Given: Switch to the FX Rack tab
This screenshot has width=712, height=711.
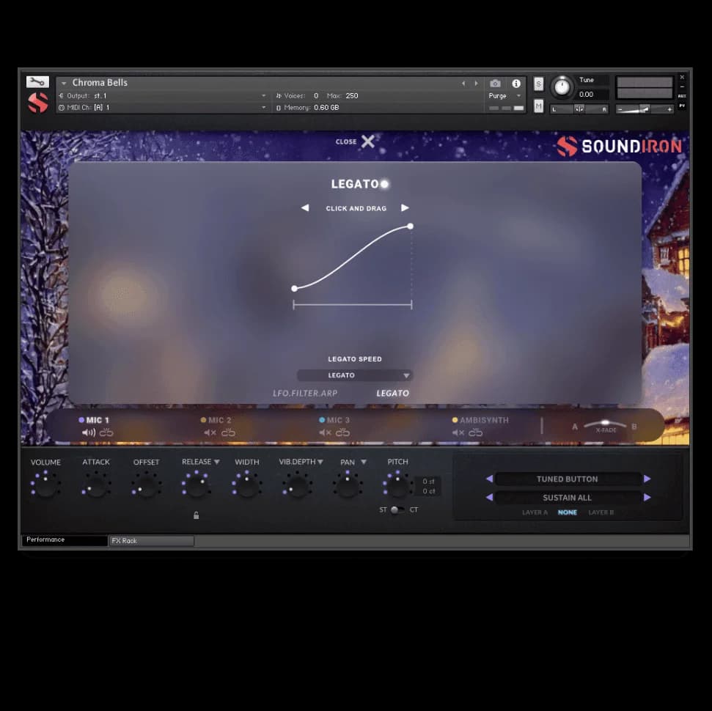Looking at the screenshot, I should 152,541.
